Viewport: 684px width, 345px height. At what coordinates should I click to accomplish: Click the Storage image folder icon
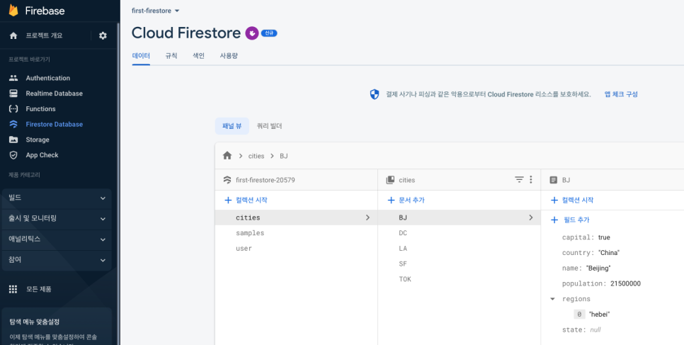coord(13,140)
